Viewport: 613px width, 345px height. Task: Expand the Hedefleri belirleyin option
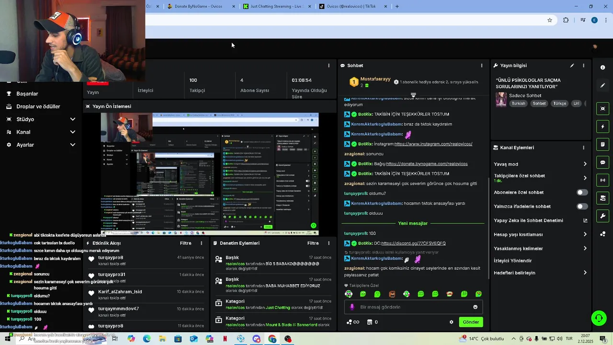point(585,273)
